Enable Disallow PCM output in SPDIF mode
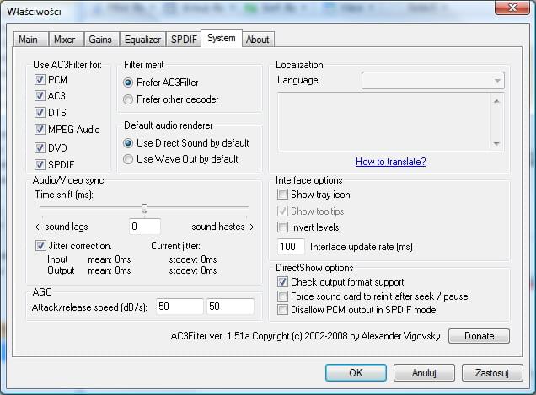Screen dimensions: 536x395 point(282,310)
